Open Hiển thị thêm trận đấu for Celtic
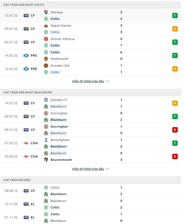The image size is (184, 224). tap(88, 81)
